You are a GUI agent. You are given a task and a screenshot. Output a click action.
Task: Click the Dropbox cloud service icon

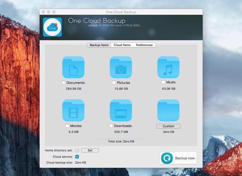pos(77,157)
